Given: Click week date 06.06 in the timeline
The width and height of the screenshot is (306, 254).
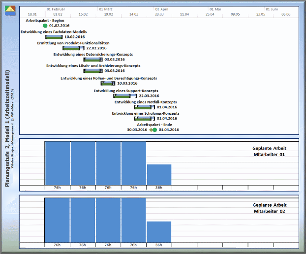Looking at the screenshot, I should coord(286,14).
